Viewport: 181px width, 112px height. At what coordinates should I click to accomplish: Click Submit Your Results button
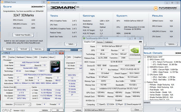click(x=24, y=35)
